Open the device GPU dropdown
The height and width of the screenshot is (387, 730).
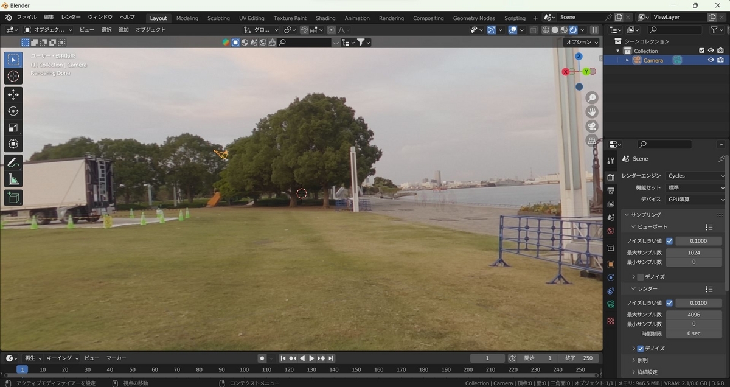696,199
